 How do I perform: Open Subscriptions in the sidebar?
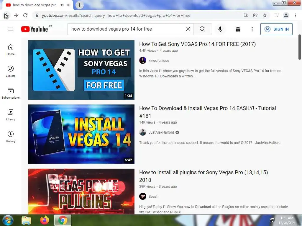(x=11, y=93)
